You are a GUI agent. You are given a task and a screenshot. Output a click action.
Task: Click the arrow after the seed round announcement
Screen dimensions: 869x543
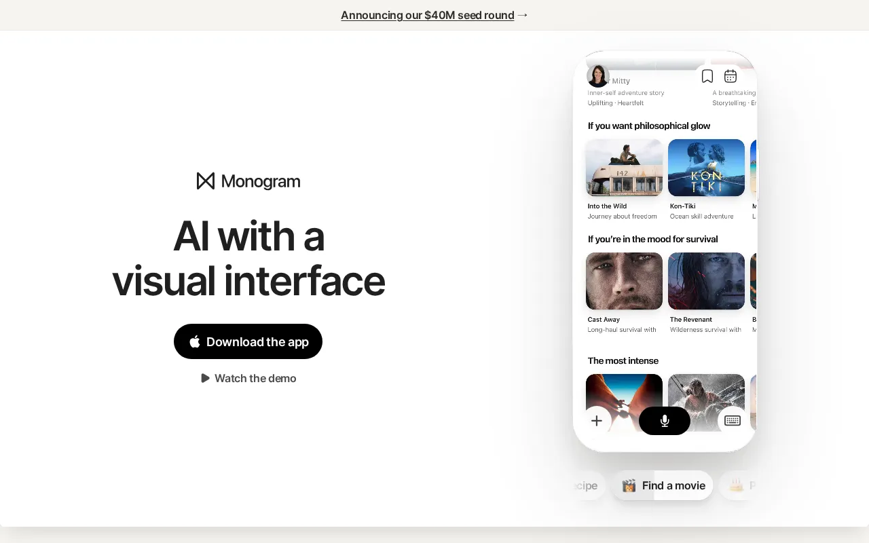(x=522, y=15)
